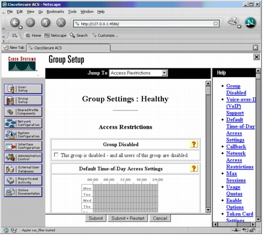
Task: Click the online/offline connection status icon
Action: 236,230
